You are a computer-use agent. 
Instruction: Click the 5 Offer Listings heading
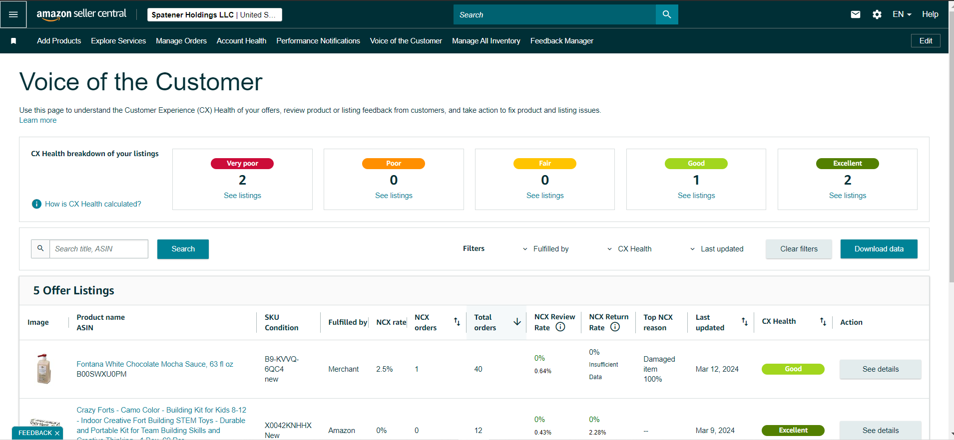(74, 290)
